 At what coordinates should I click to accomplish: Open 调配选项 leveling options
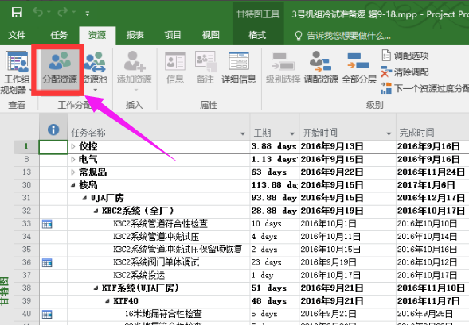pos(405,56)
